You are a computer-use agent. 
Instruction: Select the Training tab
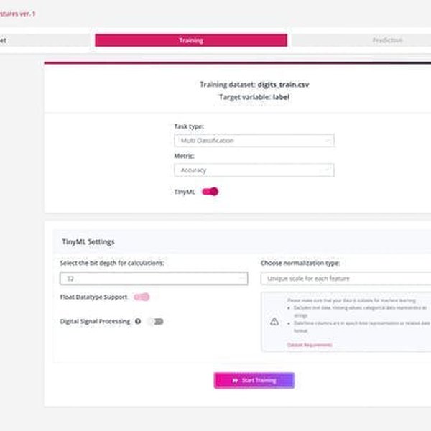(x=191, y=40)
